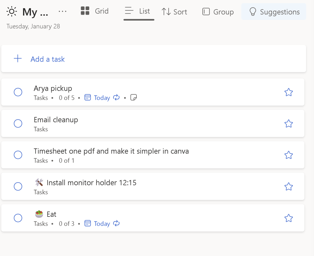This screenshot has width=314, height=256.
Task: Click Tasks label under Install monitor holder
Action: click(41, 192)
